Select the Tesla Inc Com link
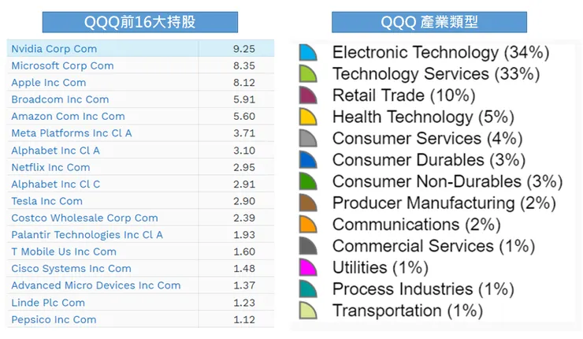Screen dimensions: 583x339 pos(46,201)
